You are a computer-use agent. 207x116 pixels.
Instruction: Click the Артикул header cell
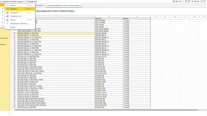109,19
